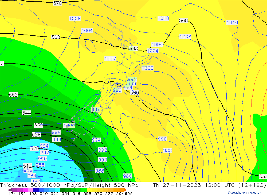Click legend value '546'
Image resolution: width=267 pixels, height=195 pixels.
point(76,193)
